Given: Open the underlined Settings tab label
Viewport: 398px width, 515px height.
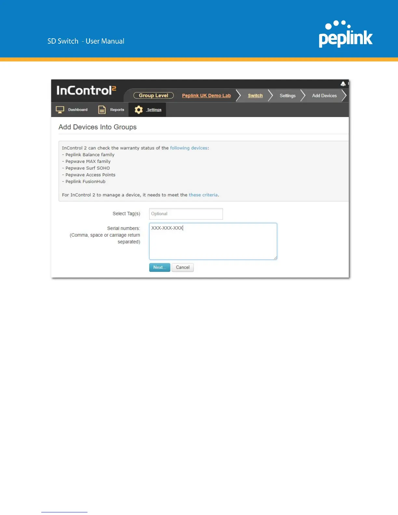Looking at the screenshot, I should click(x=154, y=110).
